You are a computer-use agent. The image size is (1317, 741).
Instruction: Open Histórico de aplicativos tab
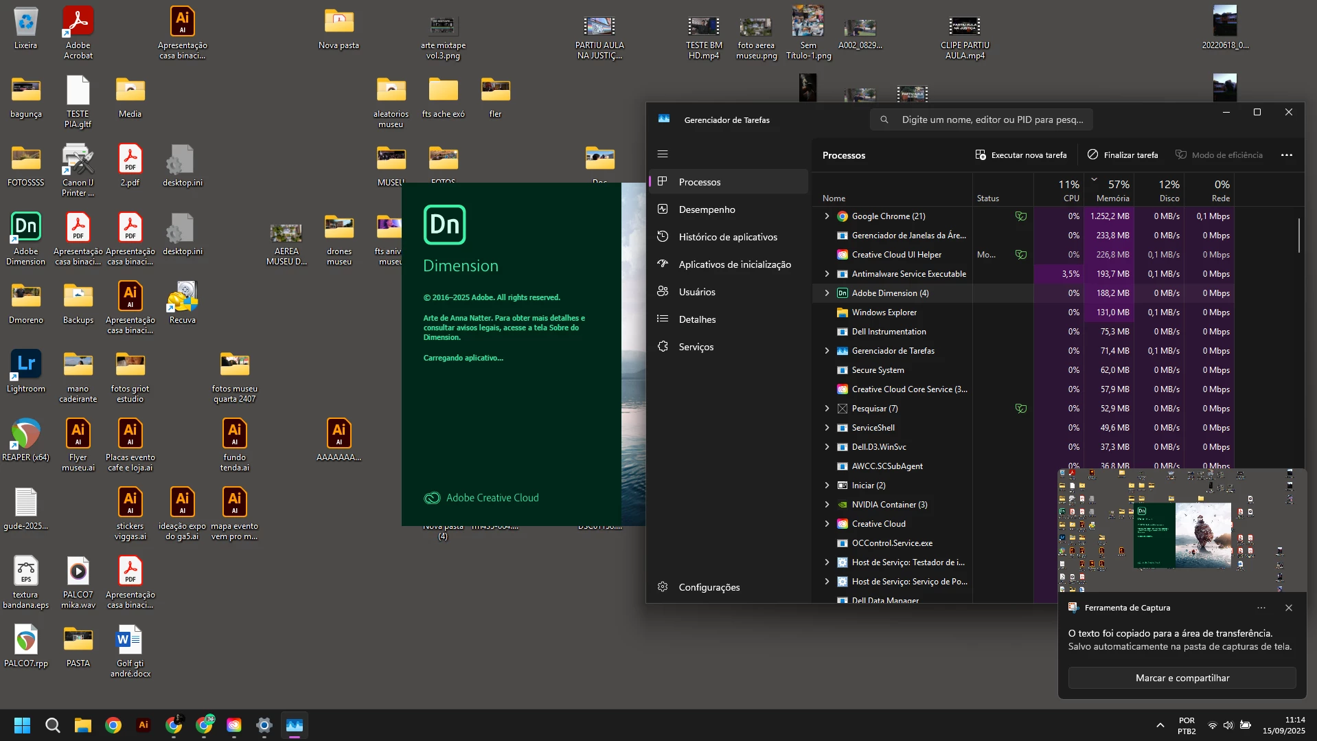(729, 237)
